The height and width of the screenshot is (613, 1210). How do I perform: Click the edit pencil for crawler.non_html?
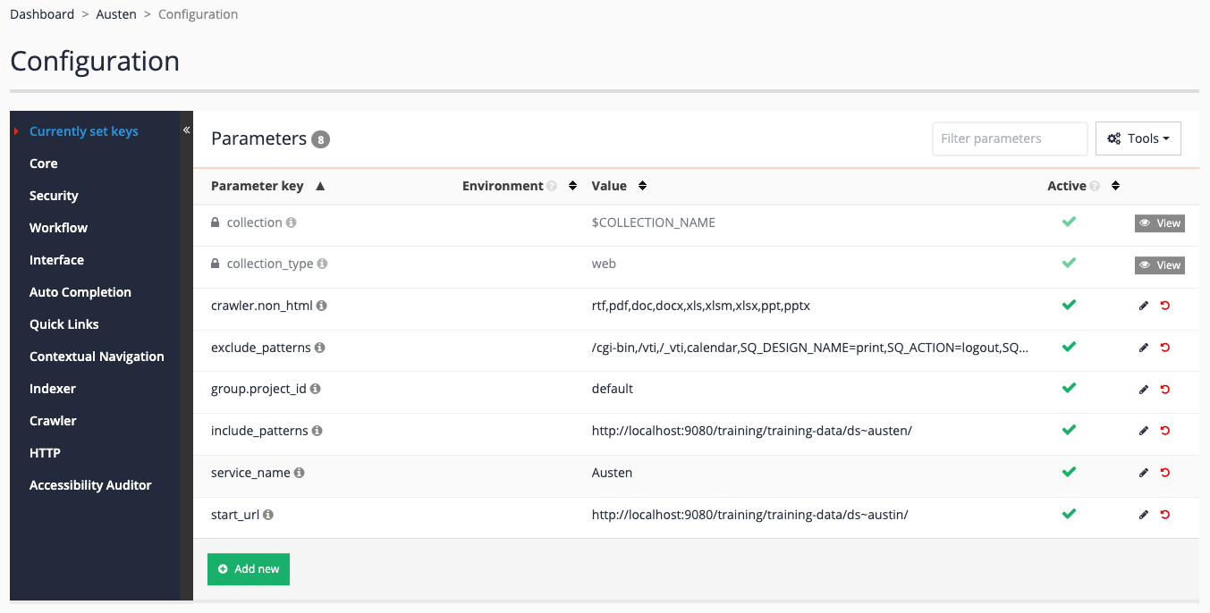1143,306
